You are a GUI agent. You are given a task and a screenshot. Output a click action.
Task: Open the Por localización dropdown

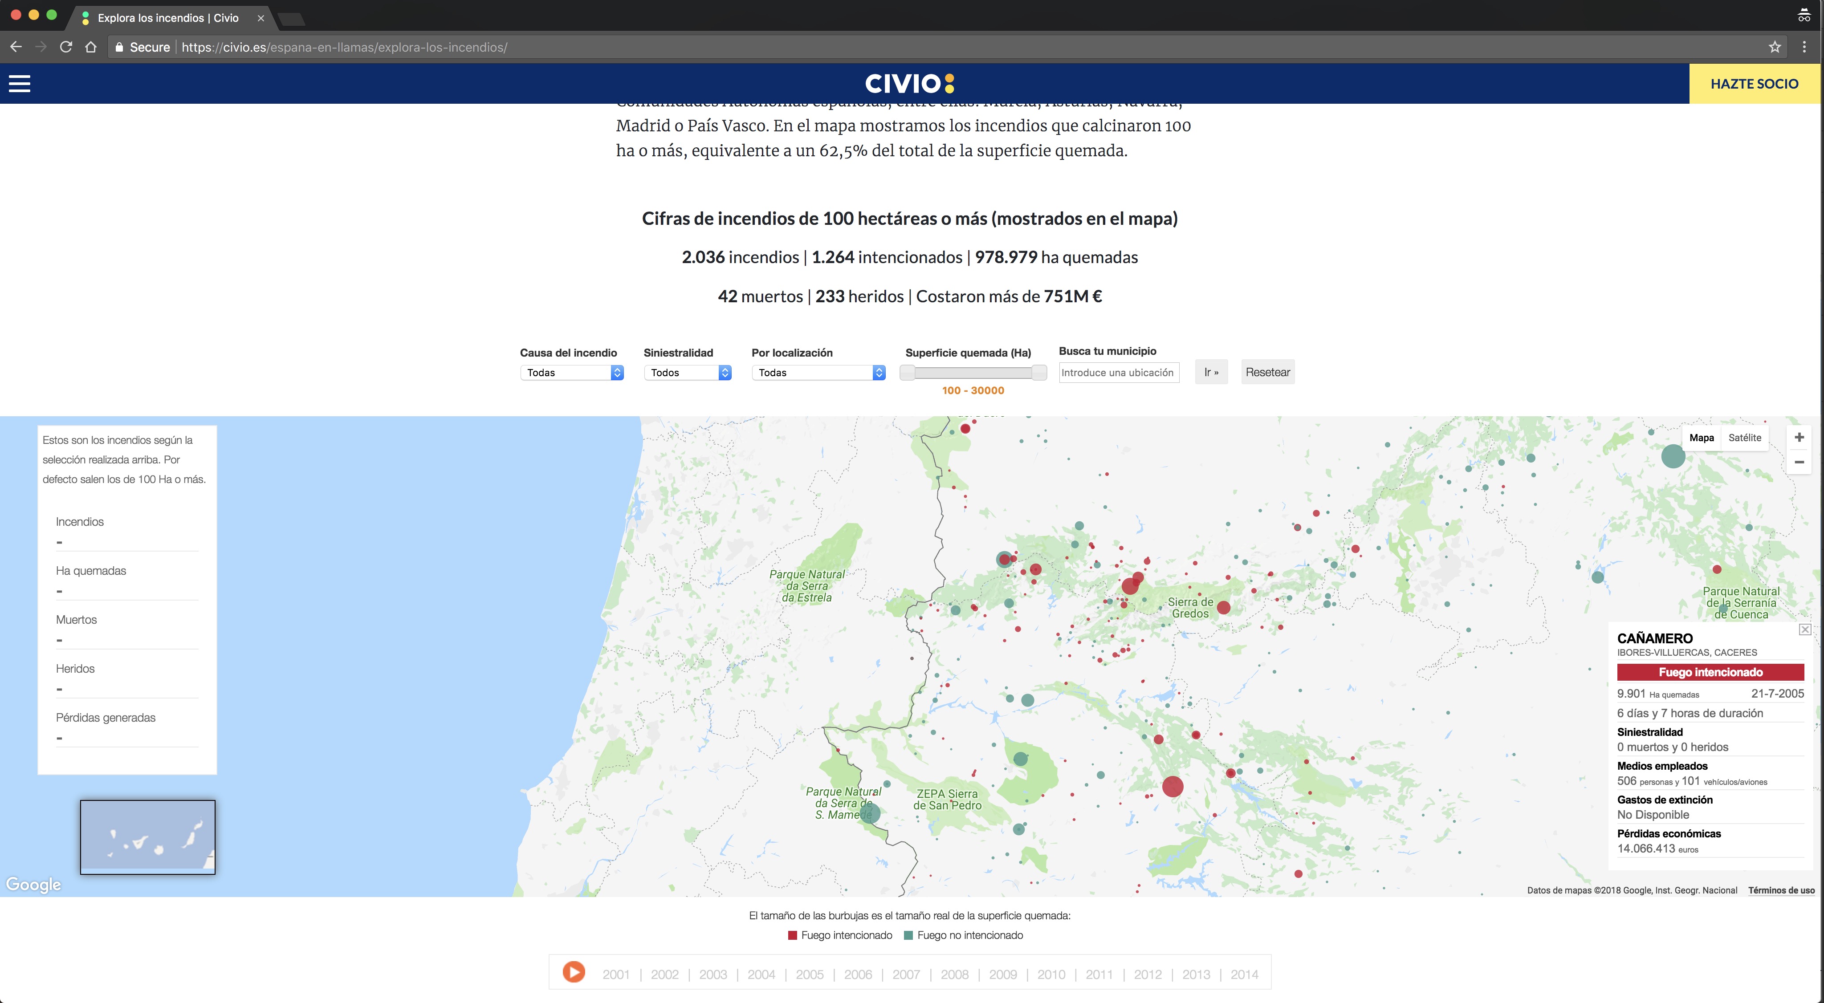[x=818, y=372]
